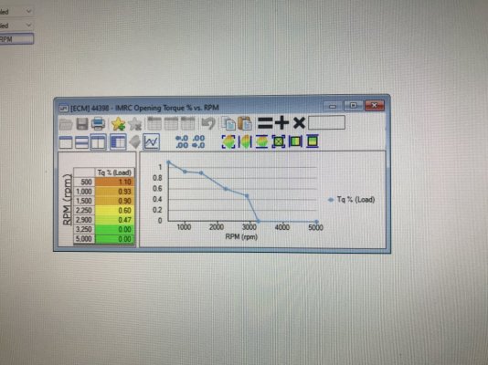The height and width of the screenshot is (365, 488).
Task: Click green square icon with horizontal bars
Action: tap(313, 141)
